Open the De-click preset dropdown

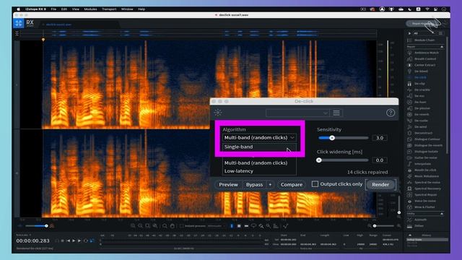297,113
